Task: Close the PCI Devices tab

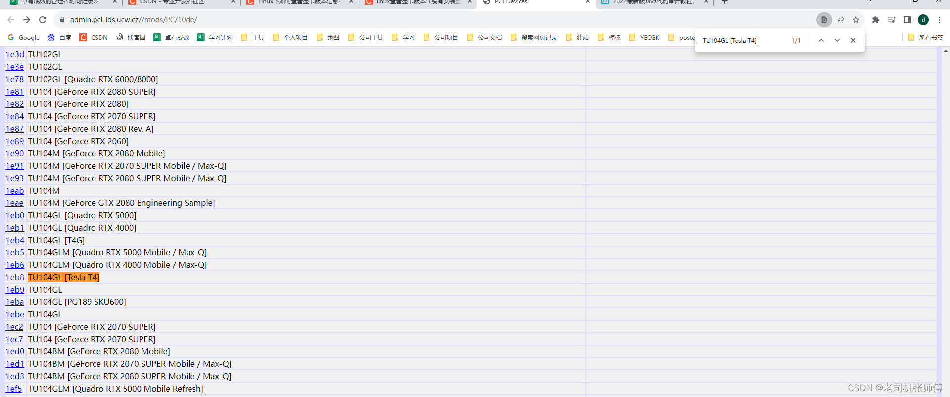Action: tap(587, 2)
